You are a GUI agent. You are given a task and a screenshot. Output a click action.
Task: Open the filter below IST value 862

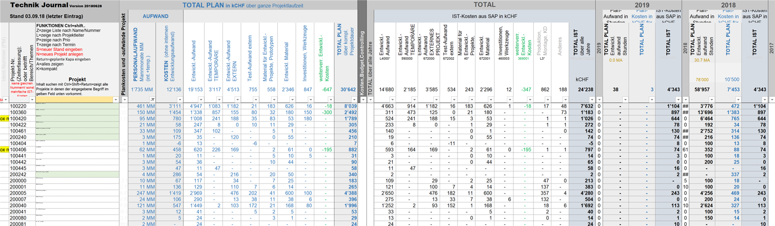547,99
